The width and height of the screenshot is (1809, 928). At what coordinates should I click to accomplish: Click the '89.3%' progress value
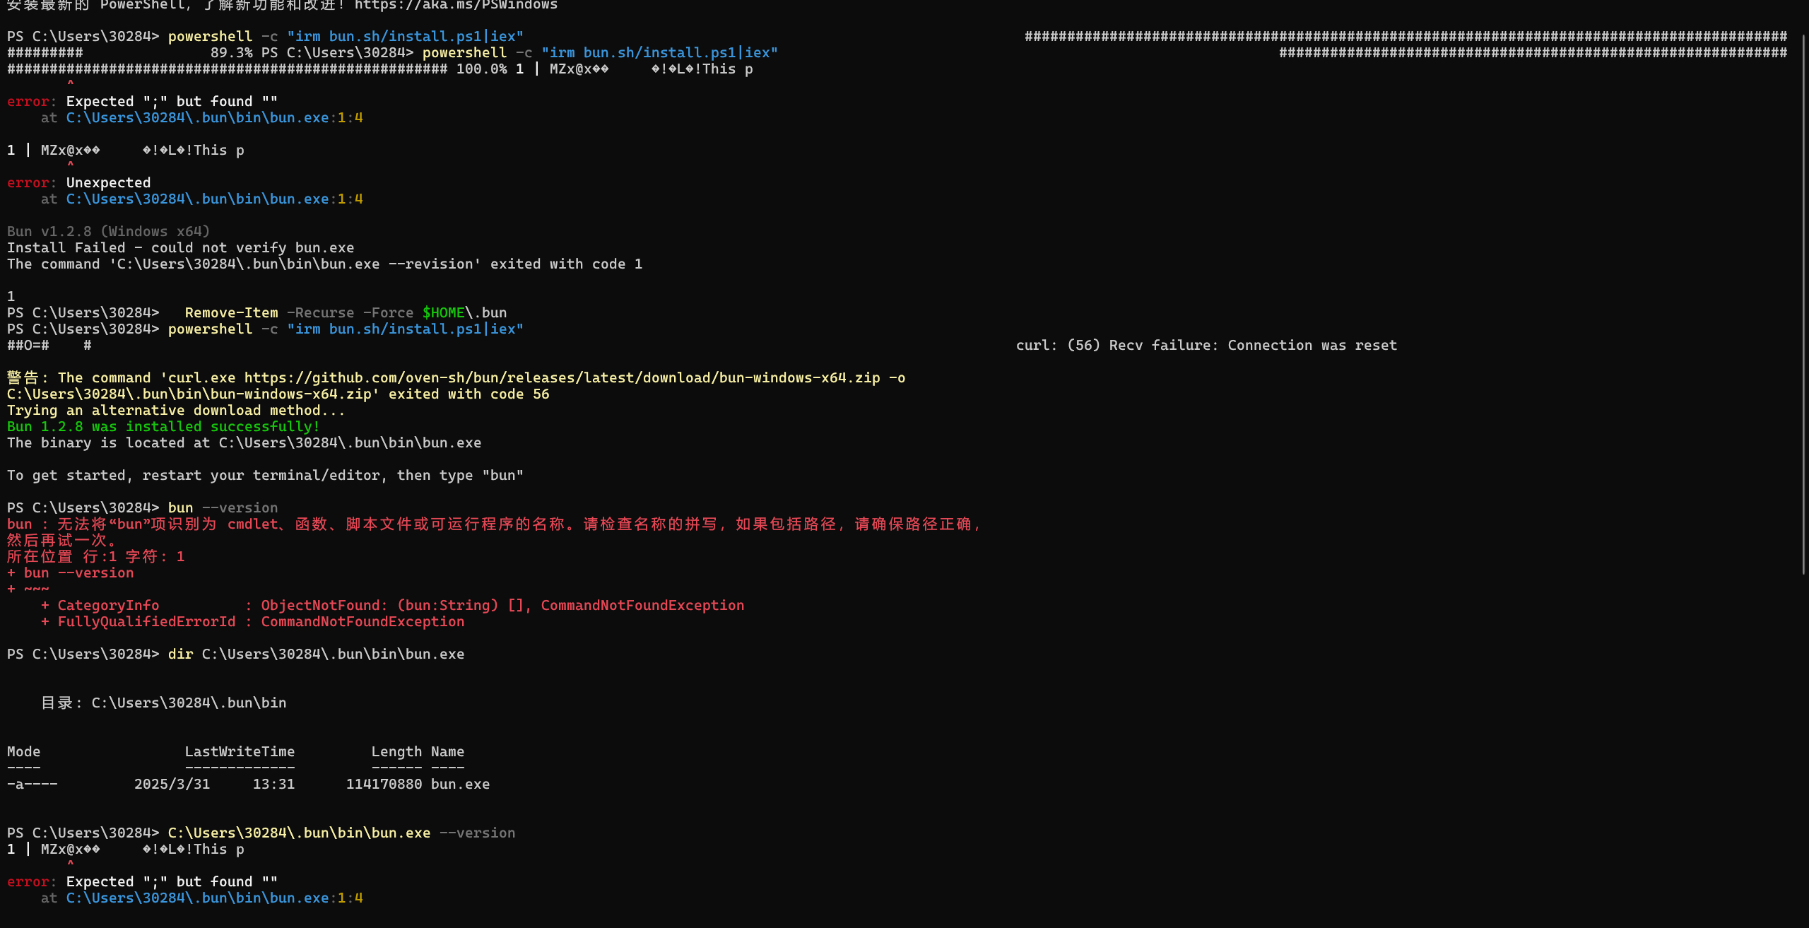click(231, 53)
